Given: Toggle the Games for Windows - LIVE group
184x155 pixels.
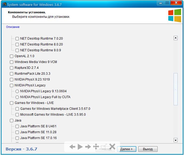Looking at the screenshot, I should click(x=12, y=103).
